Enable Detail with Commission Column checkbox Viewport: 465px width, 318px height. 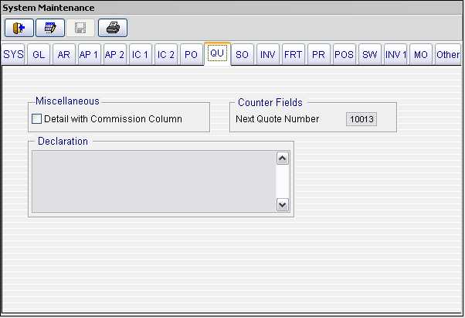pos(36,119)
